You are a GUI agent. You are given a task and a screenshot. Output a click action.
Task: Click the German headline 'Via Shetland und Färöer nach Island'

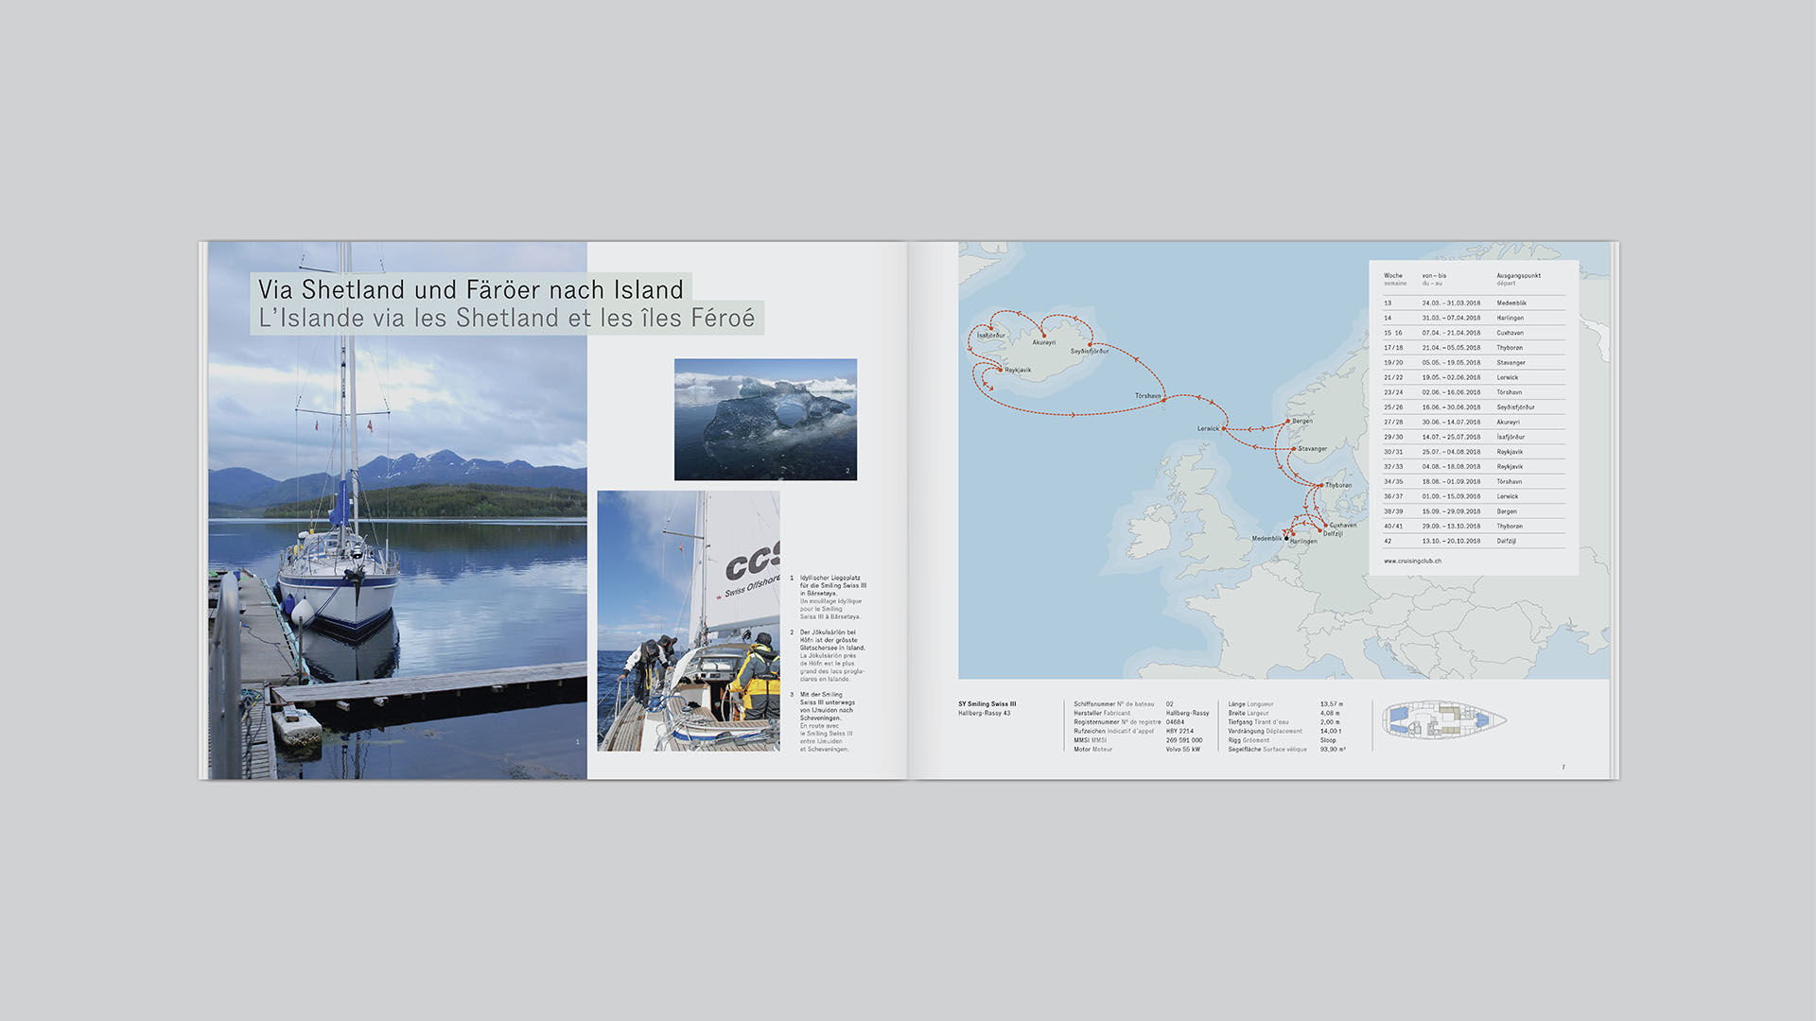470,289
